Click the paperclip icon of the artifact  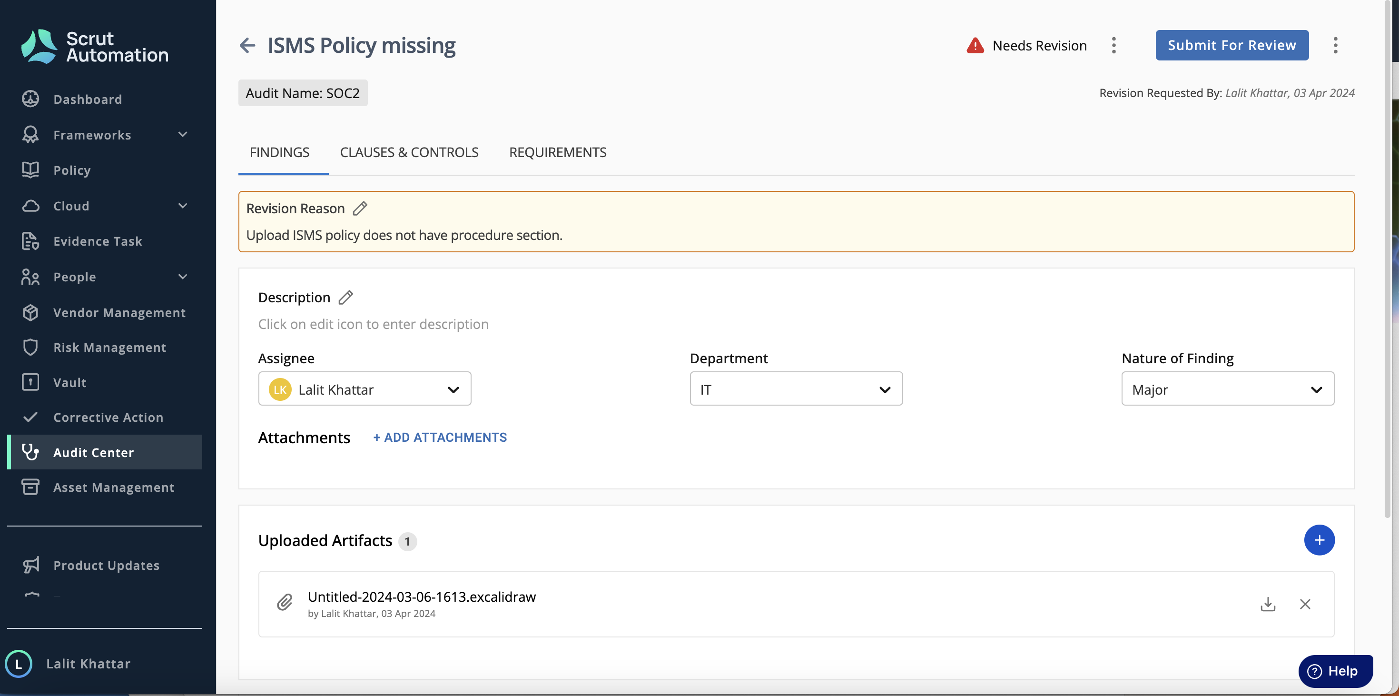[285, 602]
